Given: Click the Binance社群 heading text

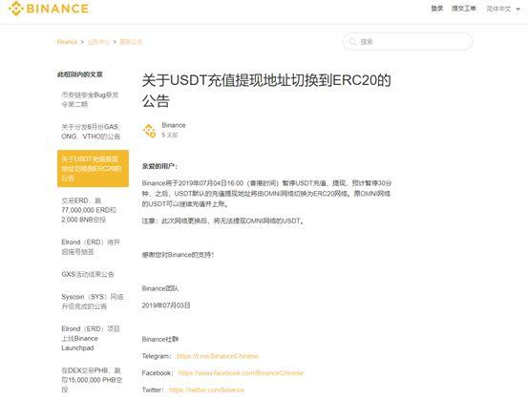Looking at the screenshot, I should 160,339.
